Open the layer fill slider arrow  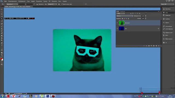(145, 19)
